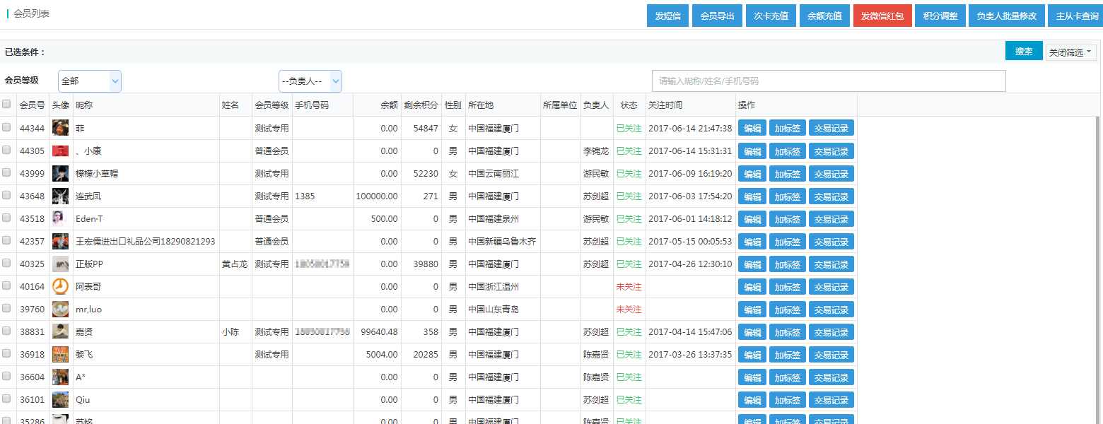
Task: Click the points value 54847
Action: (x=426, y=128)
